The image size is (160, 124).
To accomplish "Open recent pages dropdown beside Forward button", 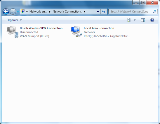I will pyautogui.click(x=18, y=12).
